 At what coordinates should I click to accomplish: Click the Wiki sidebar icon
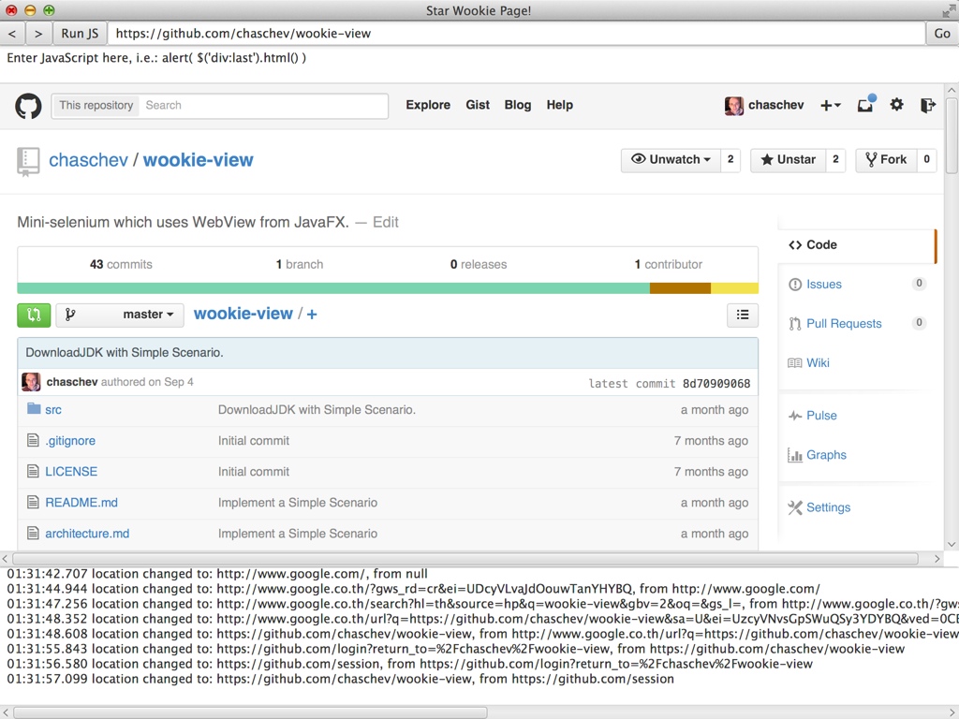point(795,363)
